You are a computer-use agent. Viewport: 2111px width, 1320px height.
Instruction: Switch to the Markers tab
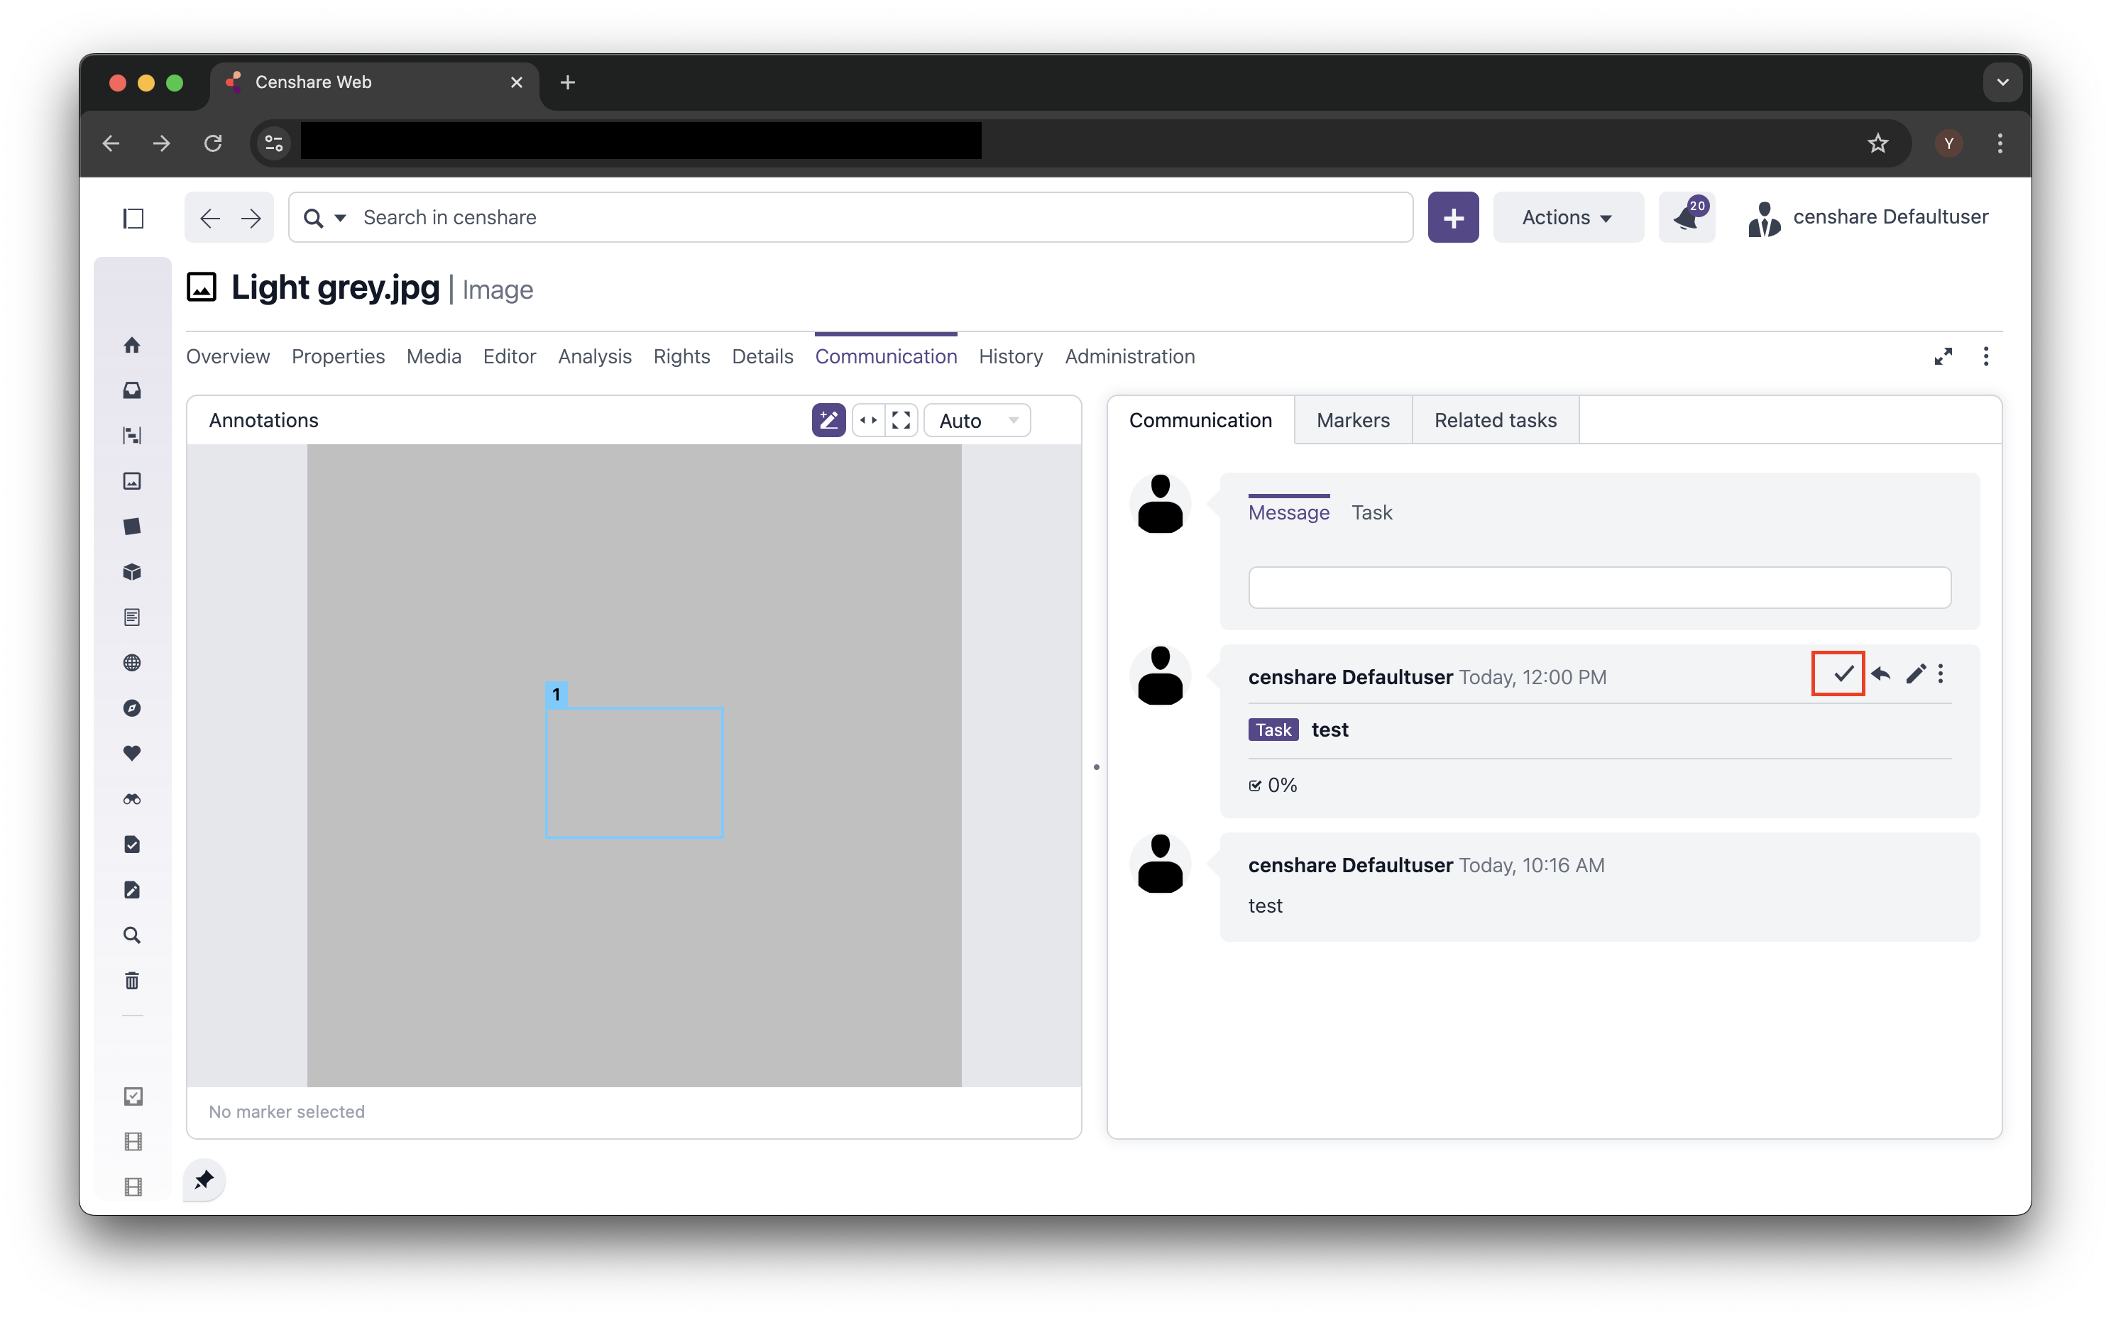click(x=1352, y=420)
